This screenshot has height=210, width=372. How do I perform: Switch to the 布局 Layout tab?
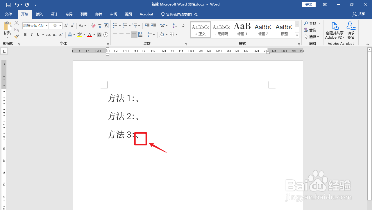coord(69,14)
